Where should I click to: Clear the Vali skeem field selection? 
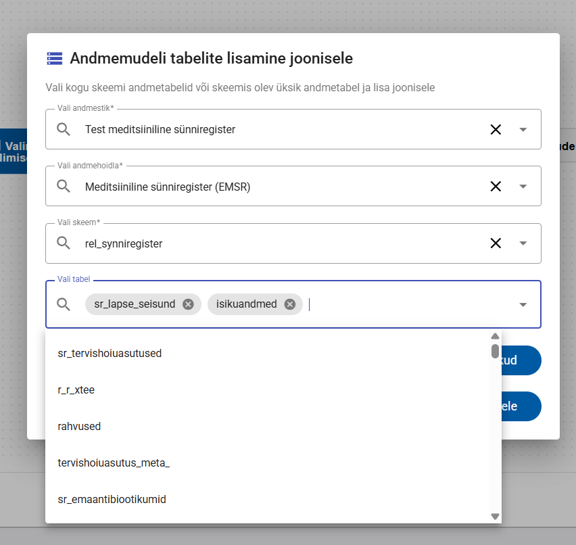tap(496, 243)
